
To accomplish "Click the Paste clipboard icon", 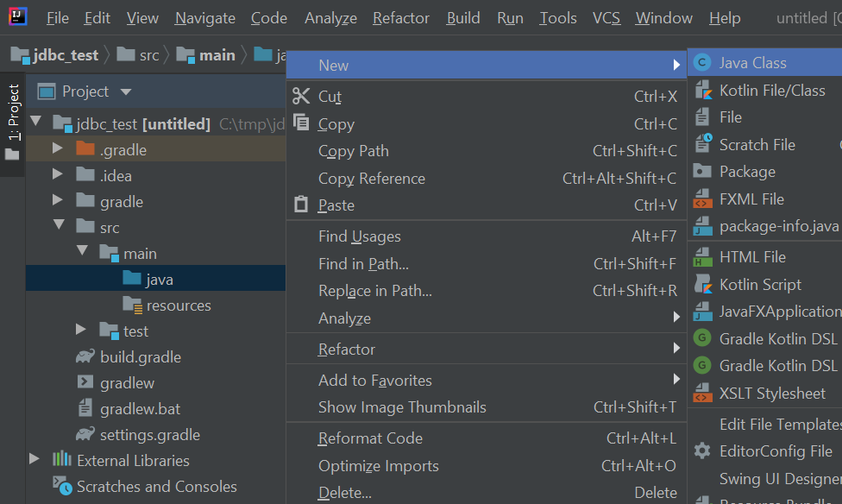I will pyautogui.click(x=301, y=205).
